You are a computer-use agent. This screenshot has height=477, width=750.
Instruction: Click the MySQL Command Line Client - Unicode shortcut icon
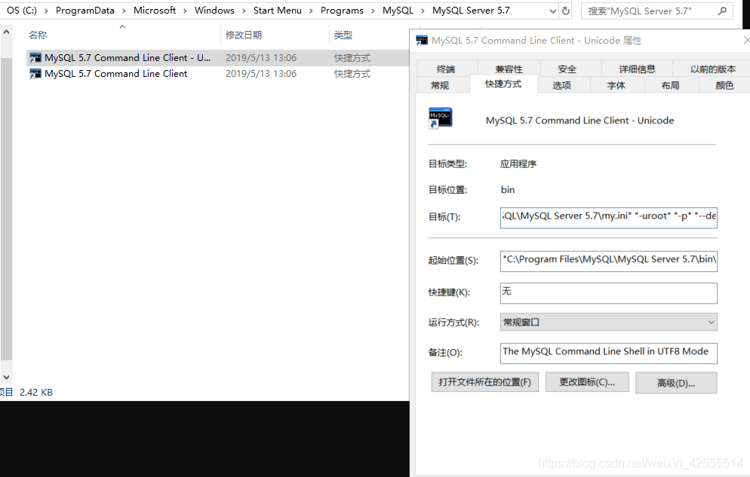click(35, 58)
